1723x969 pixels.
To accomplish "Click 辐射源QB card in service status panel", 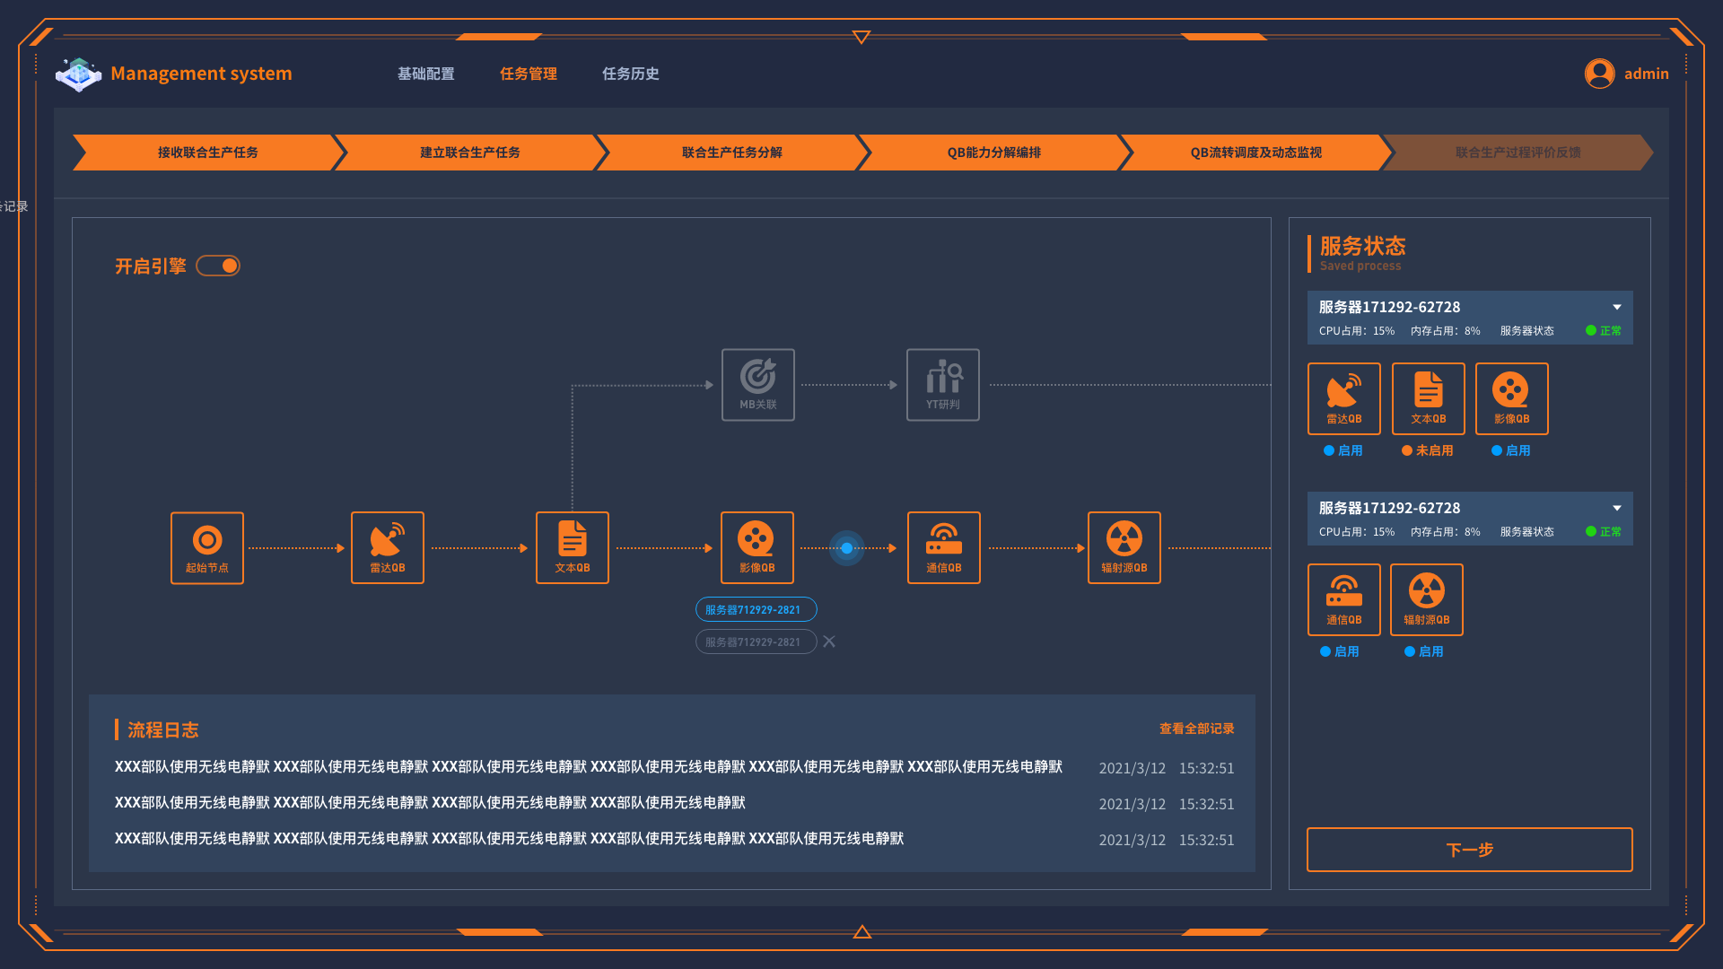I will 1427,599.
